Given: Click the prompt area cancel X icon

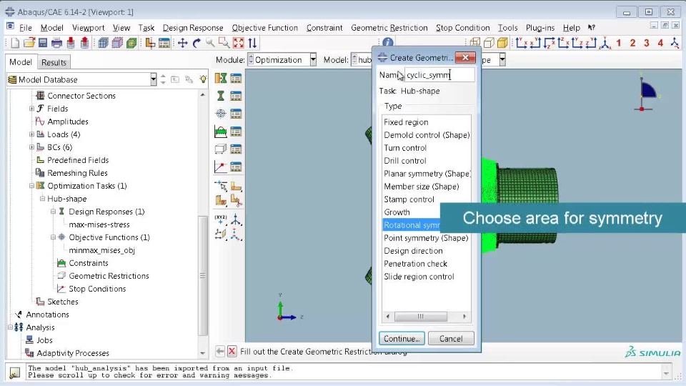Looking at the screenshot, I should coord(232,351).
